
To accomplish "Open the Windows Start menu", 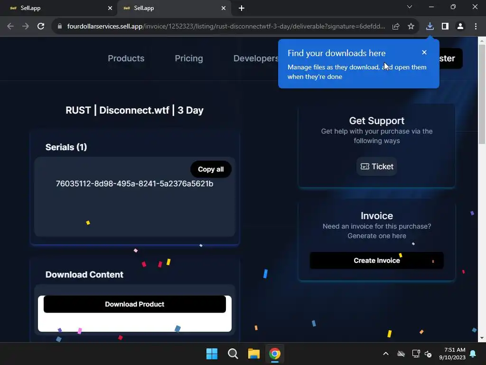I will [x=212, y=354].
